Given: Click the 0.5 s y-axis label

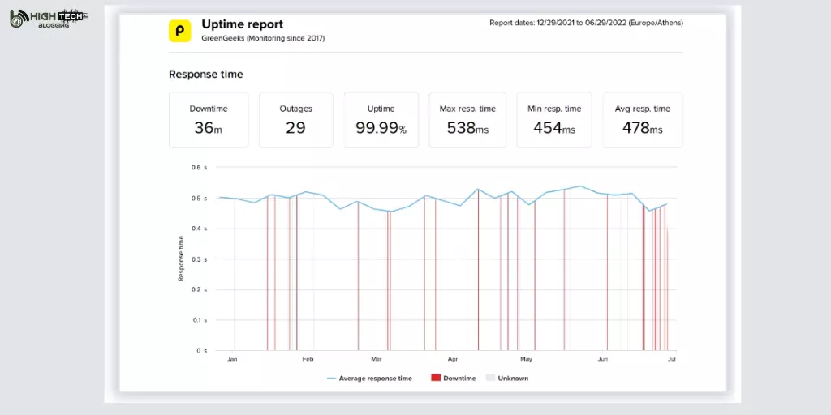Looking at the screenshot, I should pyautogui.click(x=200, y=199).
